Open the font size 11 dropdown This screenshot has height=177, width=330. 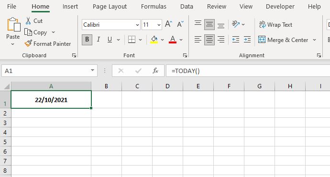[159, 25]
